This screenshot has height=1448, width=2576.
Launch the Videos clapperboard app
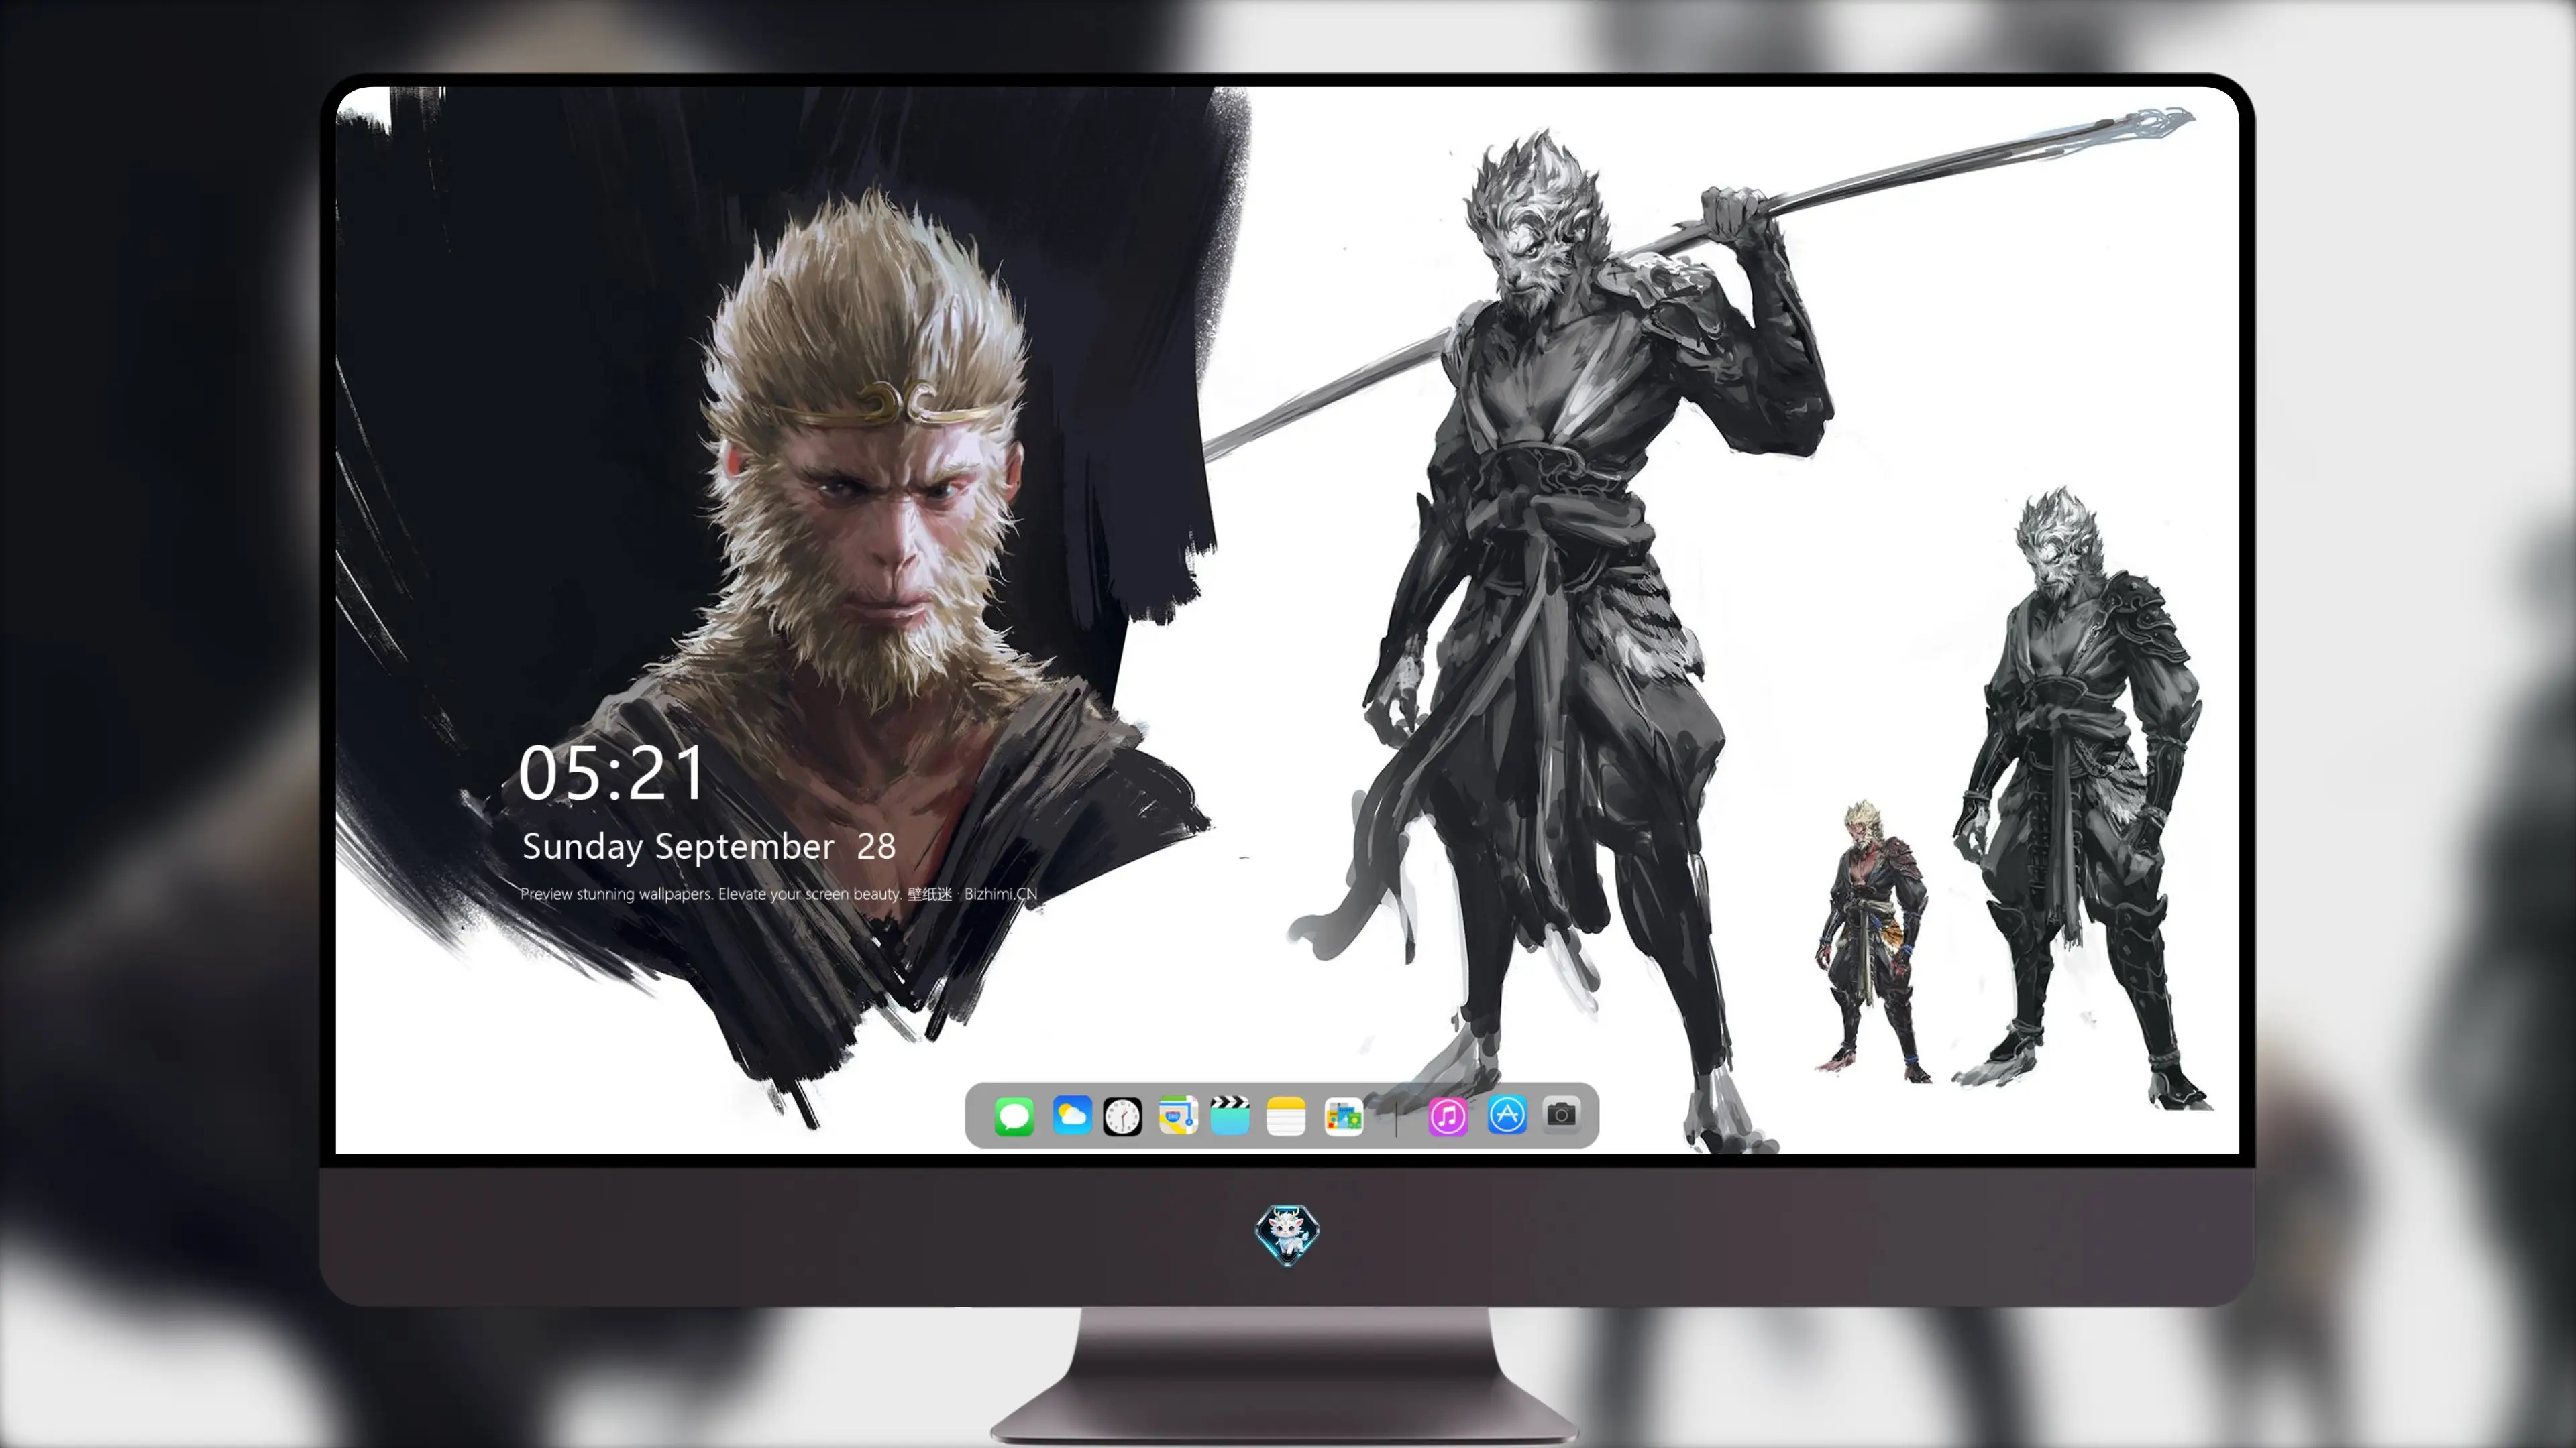pyautogui.click(x=1230, y=1115)
